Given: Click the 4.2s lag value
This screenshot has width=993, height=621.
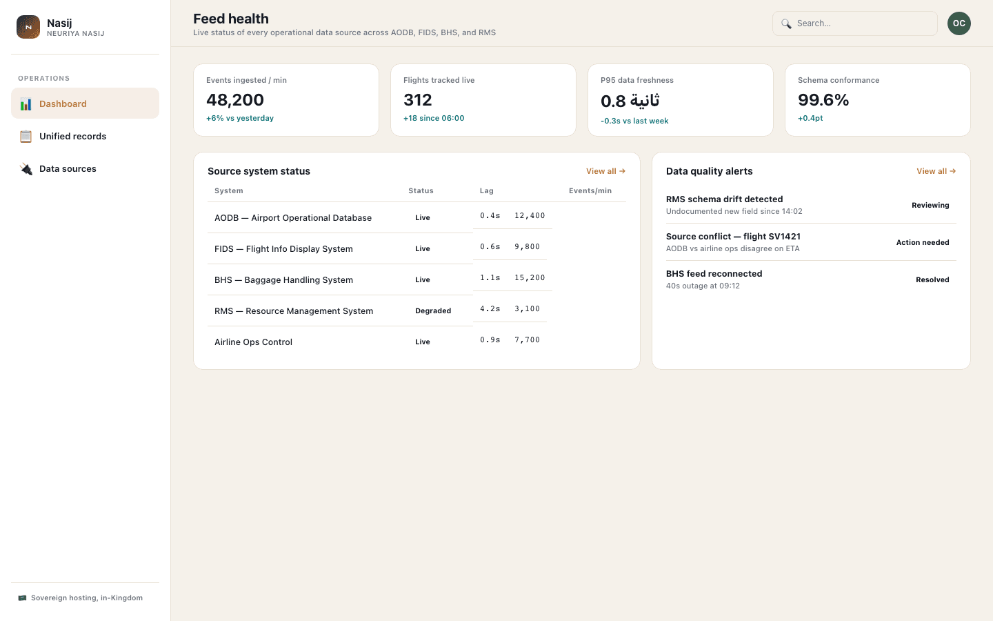Looking at the screenshot, I should click(490, 309).
